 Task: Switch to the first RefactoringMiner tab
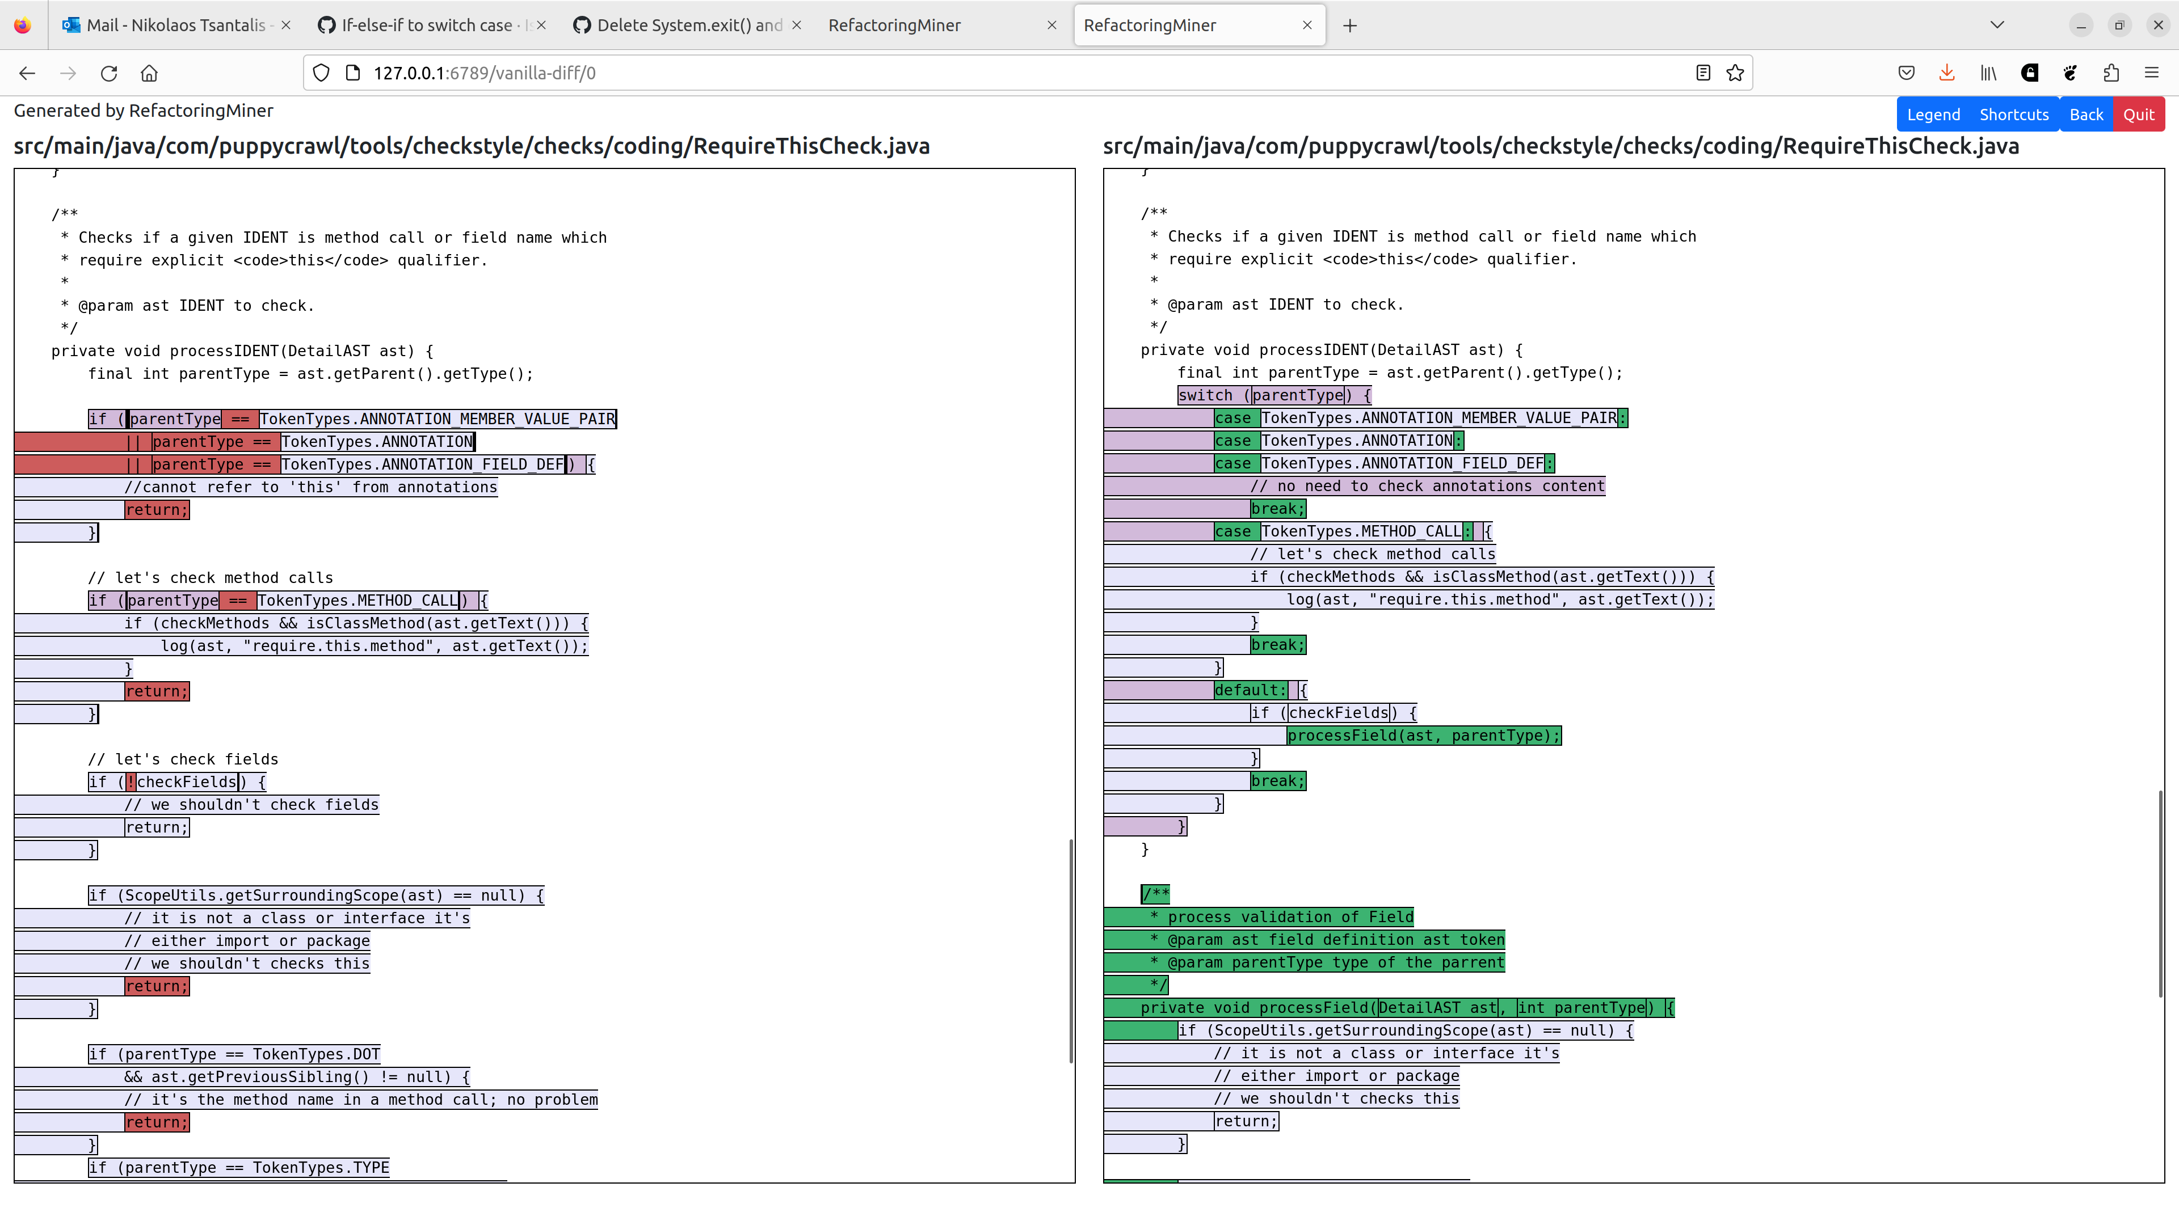coord(894,26)
